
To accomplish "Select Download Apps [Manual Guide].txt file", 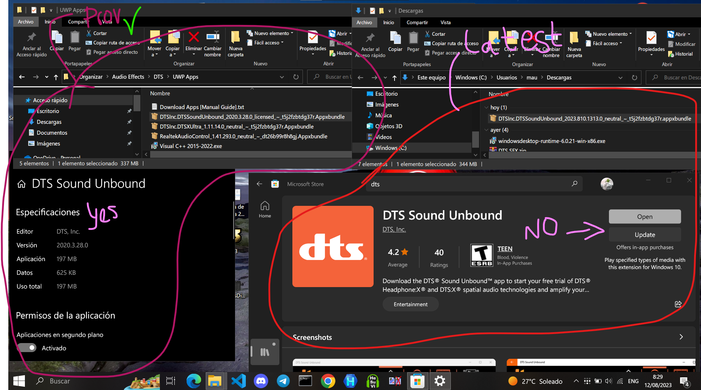I will tap(202, 107).
